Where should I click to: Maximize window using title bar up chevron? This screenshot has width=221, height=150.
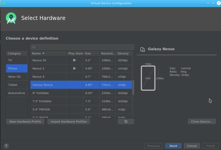pyautogui.click(x=214, y=3)
